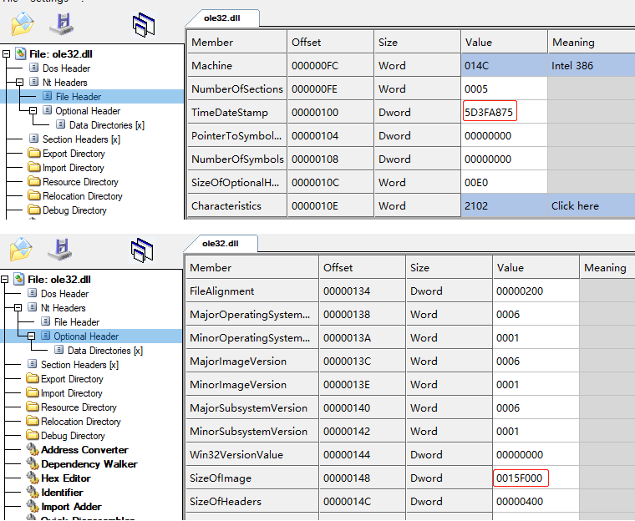Click the MajorImageVersion member cell
This screenshot has width=635, height=521.
[x=252, y=361]
